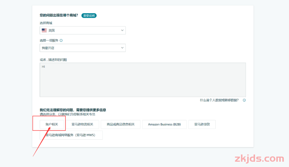This screenshot has height=167, width=289.
Task: Click the 您的问题出现在哪个商城? heading
Action: click(x=59, y=15)
